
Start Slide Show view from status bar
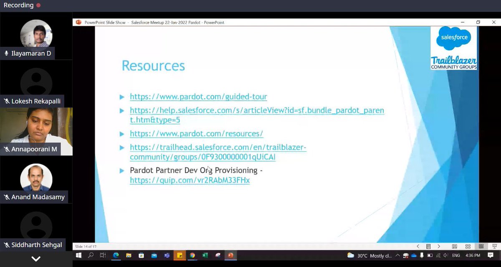(x=494, y=247)
